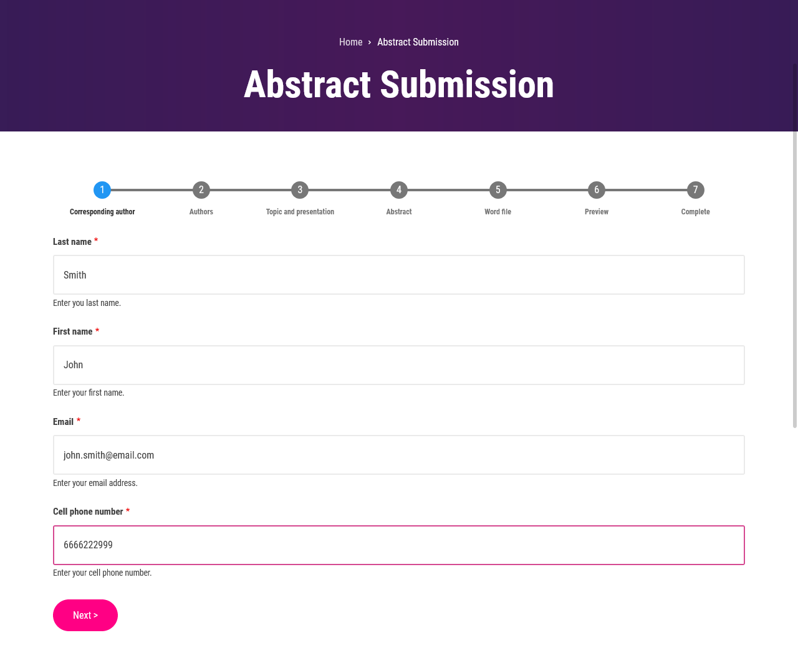The image size is (798, 648).
Task: Go to step 2 Authors circle
Action: (201, 190)
